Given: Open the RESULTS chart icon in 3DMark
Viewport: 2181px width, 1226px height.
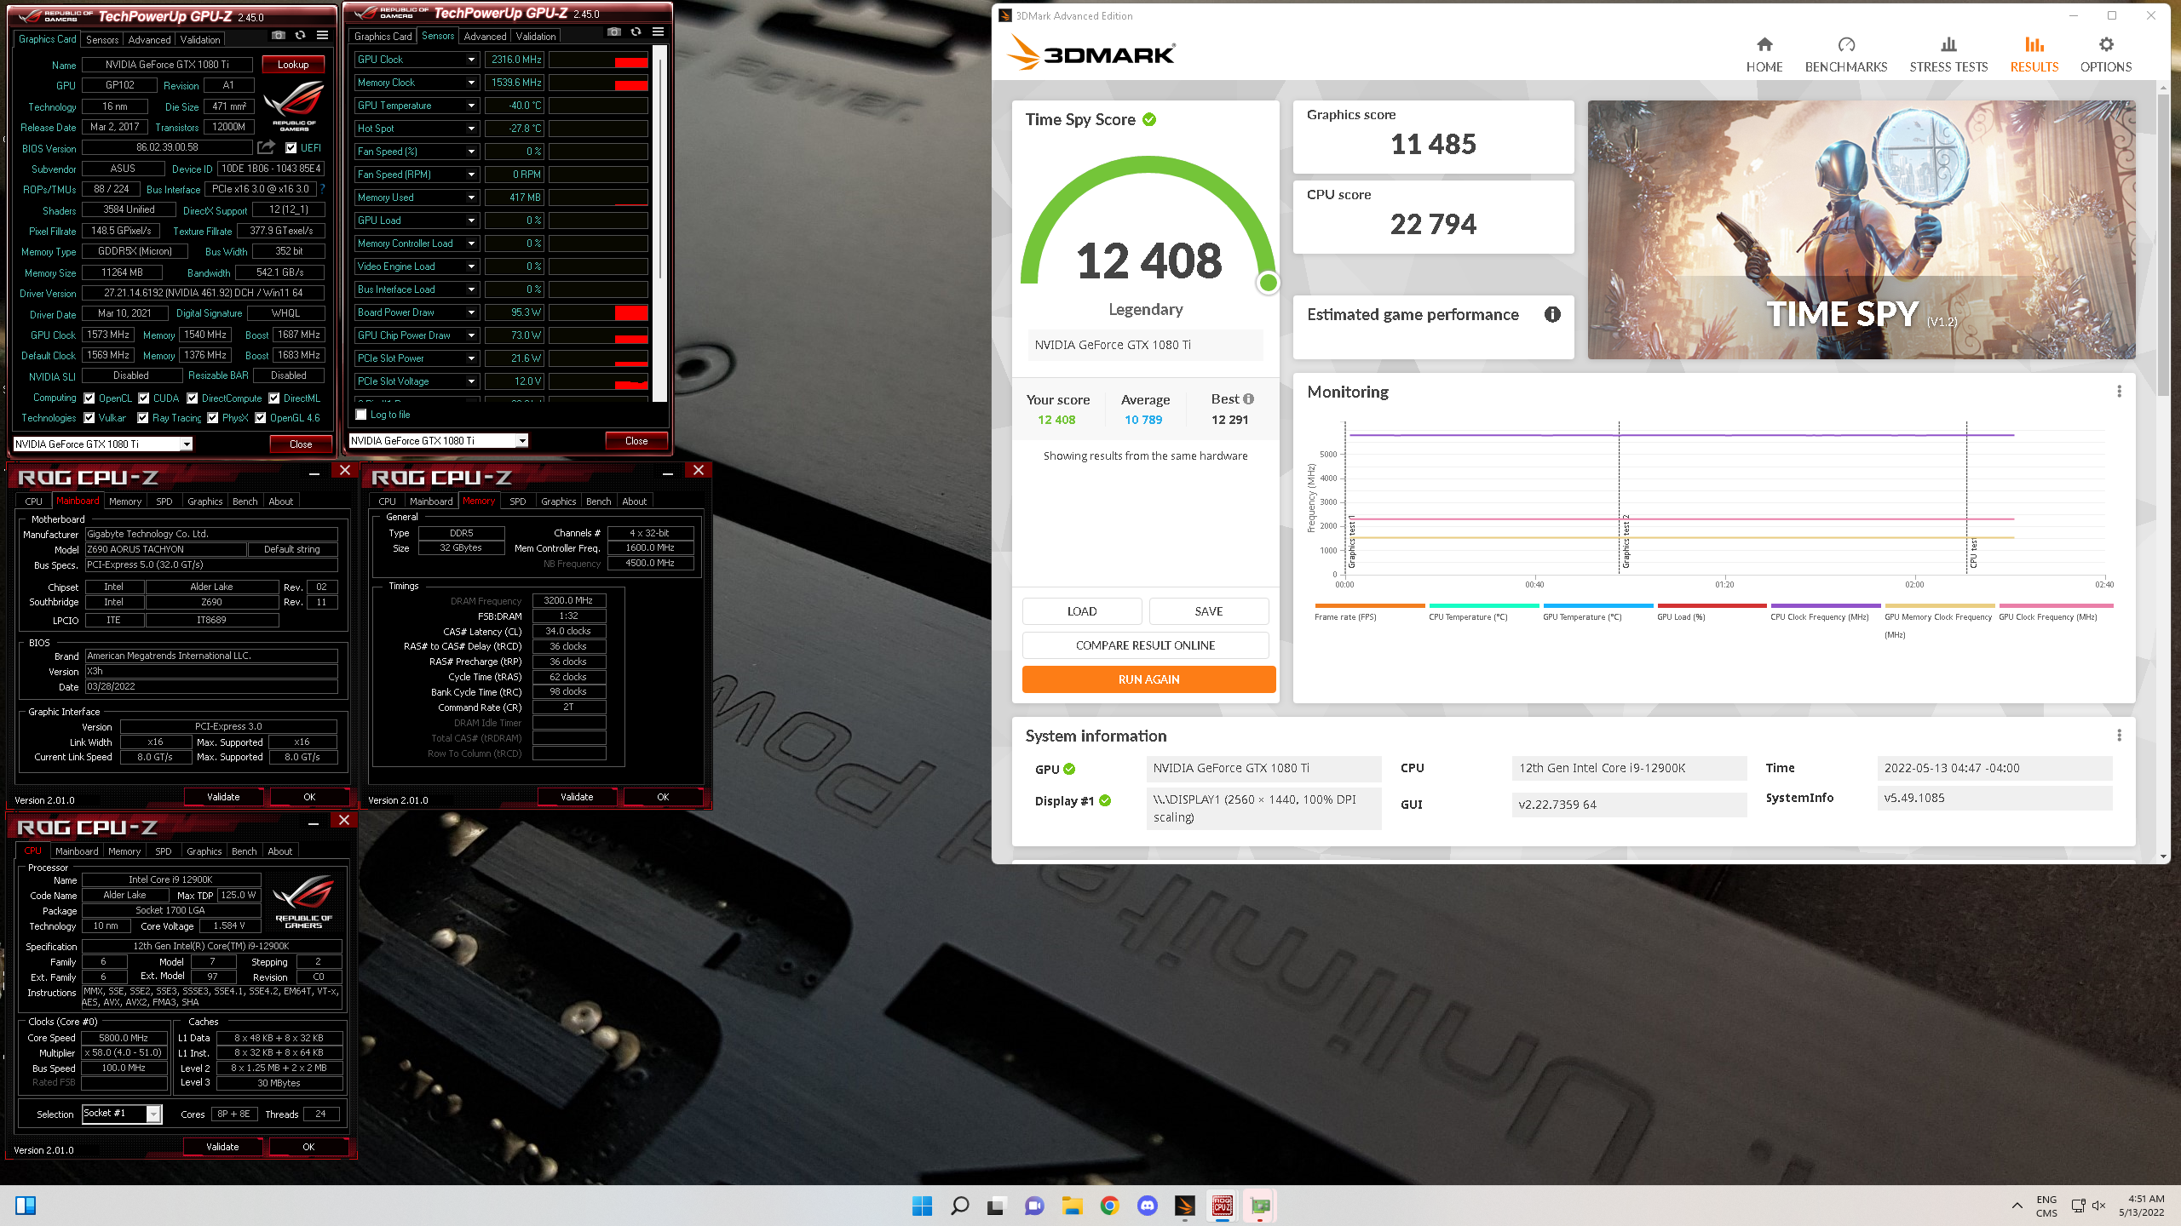Looking at the screenshot, I should (x=2034, y=44).
